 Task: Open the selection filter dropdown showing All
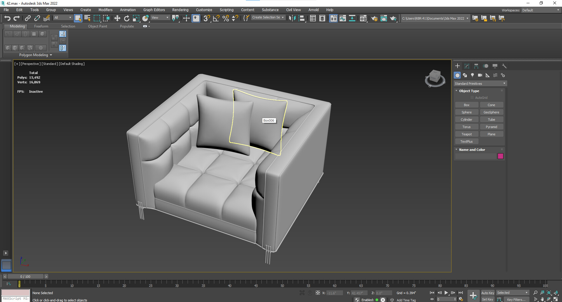(x=62, y=18)
